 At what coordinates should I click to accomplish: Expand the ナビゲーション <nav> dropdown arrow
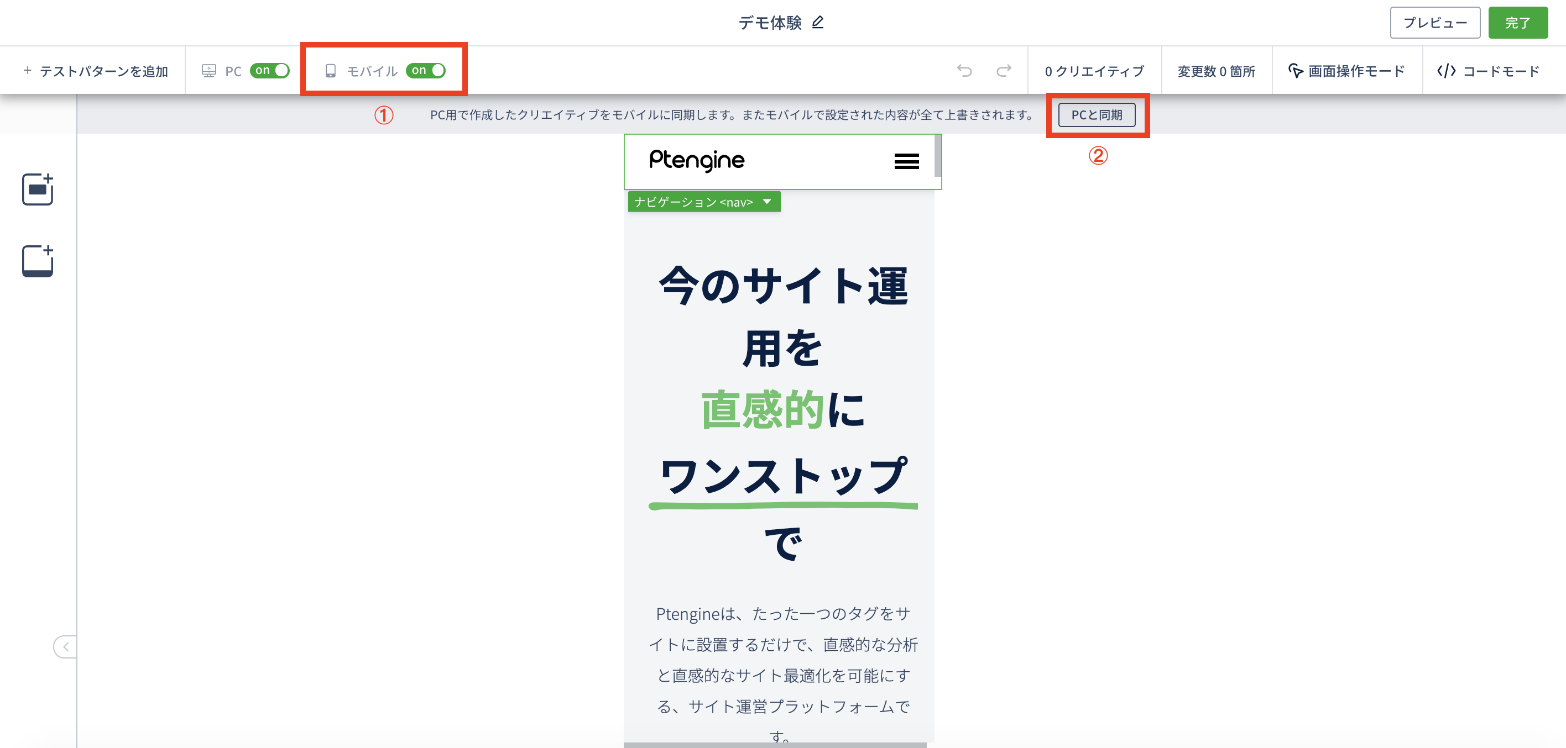pos(766,202)
